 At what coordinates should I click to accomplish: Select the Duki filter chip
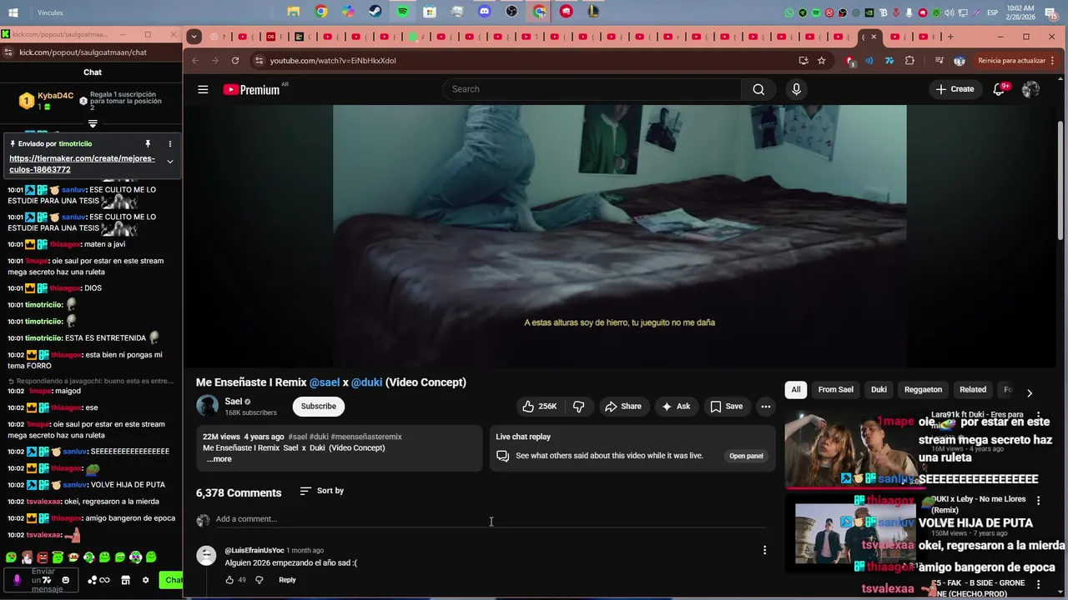click(879, 390)
